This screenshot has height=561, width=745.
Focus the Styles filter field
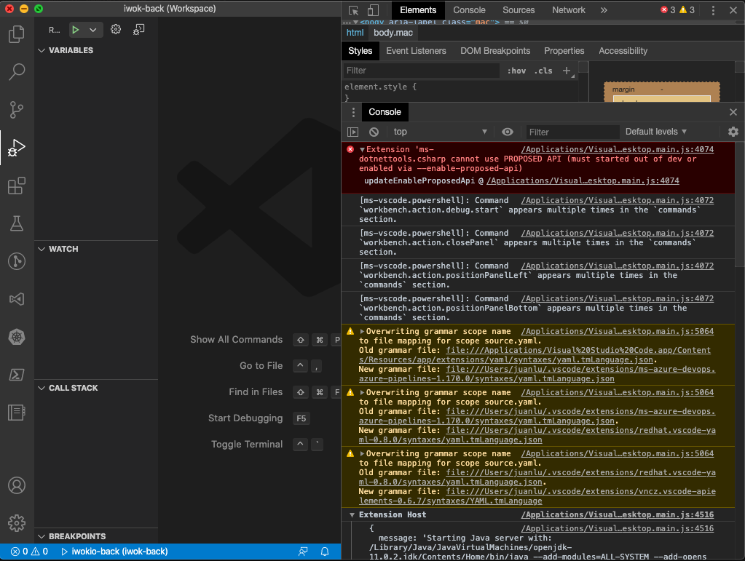[420, 71]
